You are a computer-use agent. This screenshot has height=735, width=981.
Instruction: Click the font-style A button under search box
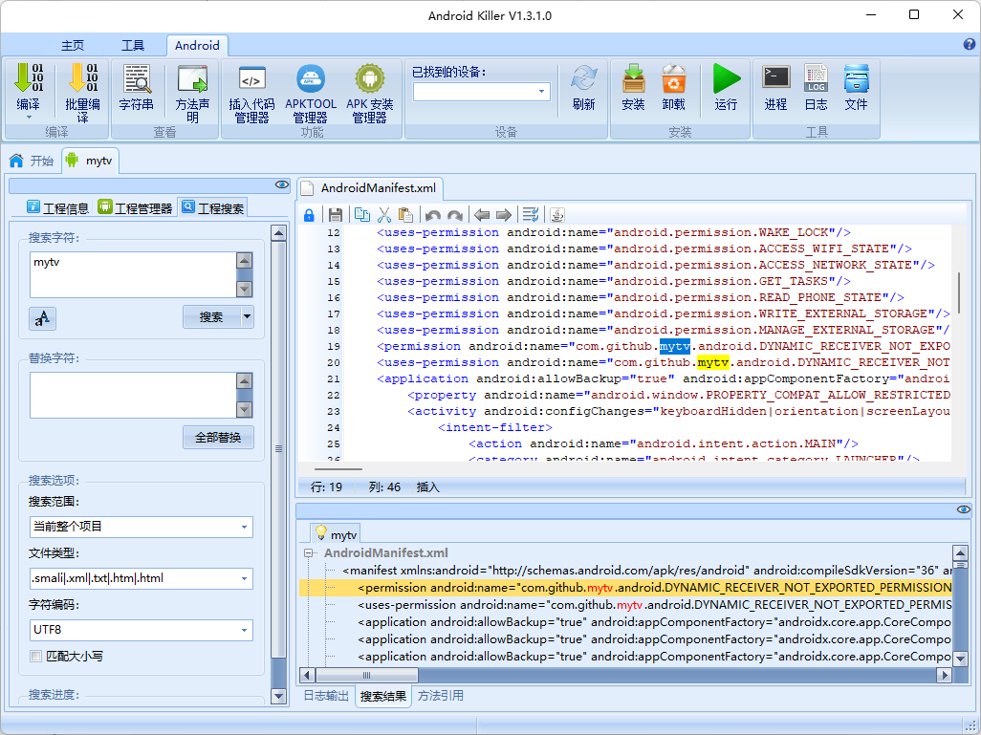pyautogui.click(x=42, y=318)
